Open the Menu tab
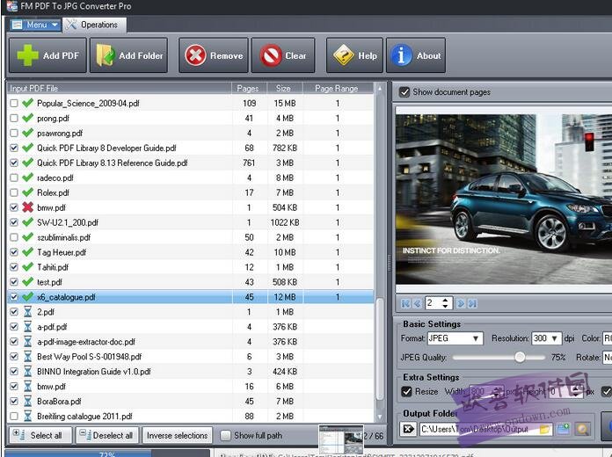Image resolution: width=612 pixels, height=457 pixels. (35, 25)
